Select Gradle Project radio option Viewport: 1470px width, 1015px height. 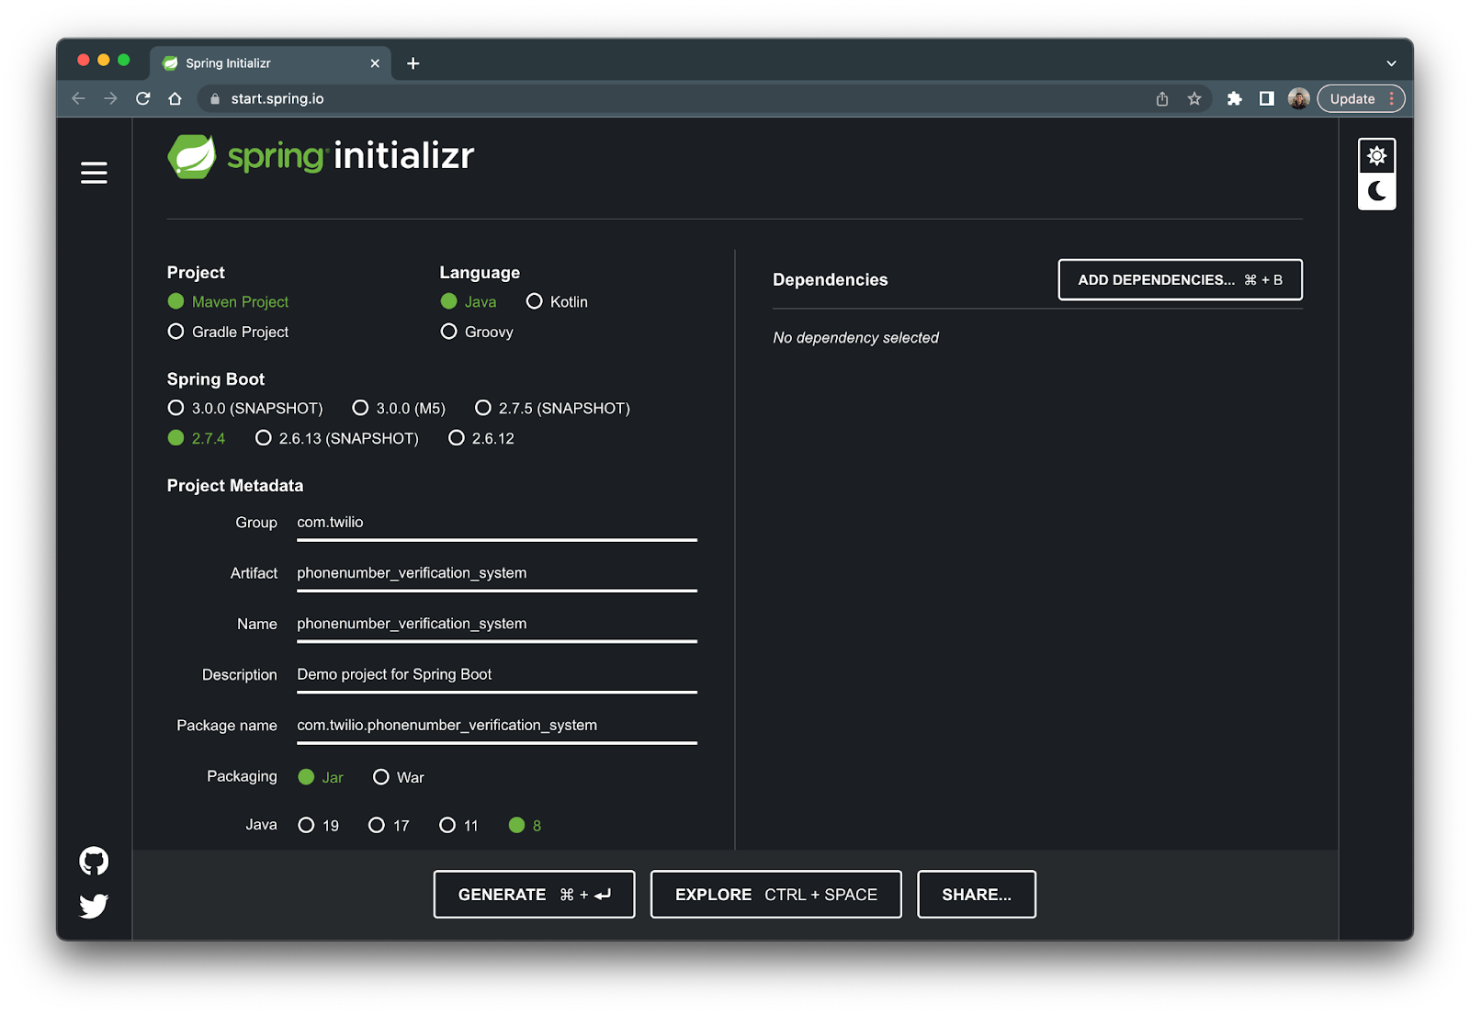click(x=228, y=332)
